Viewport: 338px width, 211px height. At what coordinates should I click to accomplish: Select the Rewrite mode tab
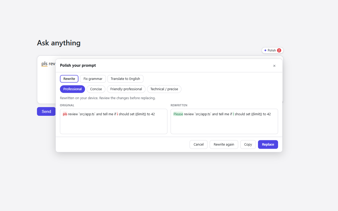pos(69,79)
